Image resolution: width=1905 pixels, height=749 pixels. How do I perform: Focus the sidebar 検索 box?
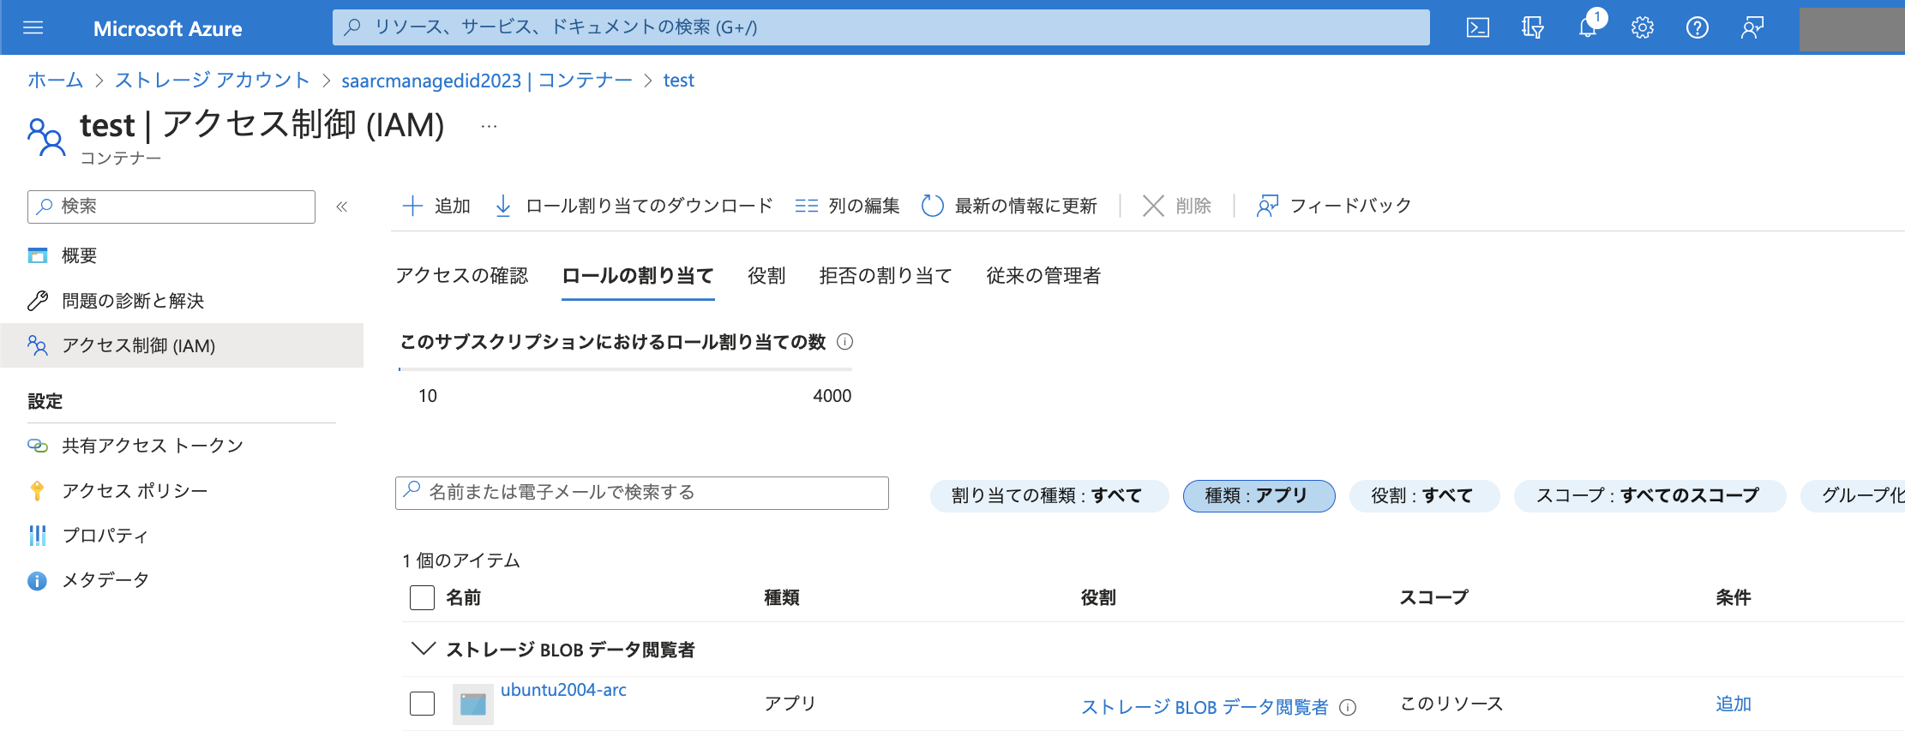[171, 207]
